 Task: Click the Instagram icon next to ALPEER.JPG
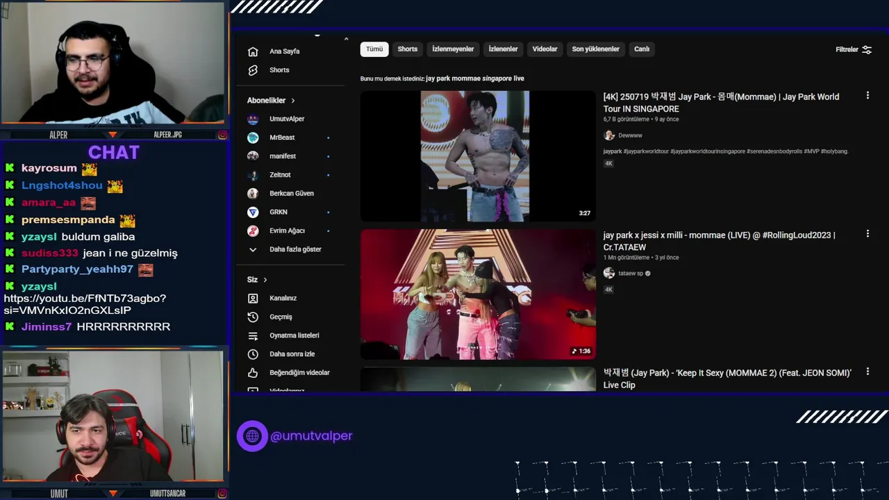coord(222,135)
